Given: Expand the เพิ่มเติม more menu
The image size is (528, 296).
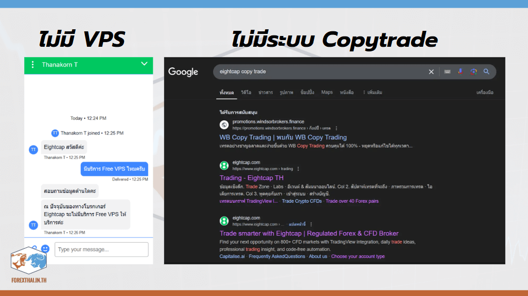Looking at the screenshot, I should tap(373, 92).
